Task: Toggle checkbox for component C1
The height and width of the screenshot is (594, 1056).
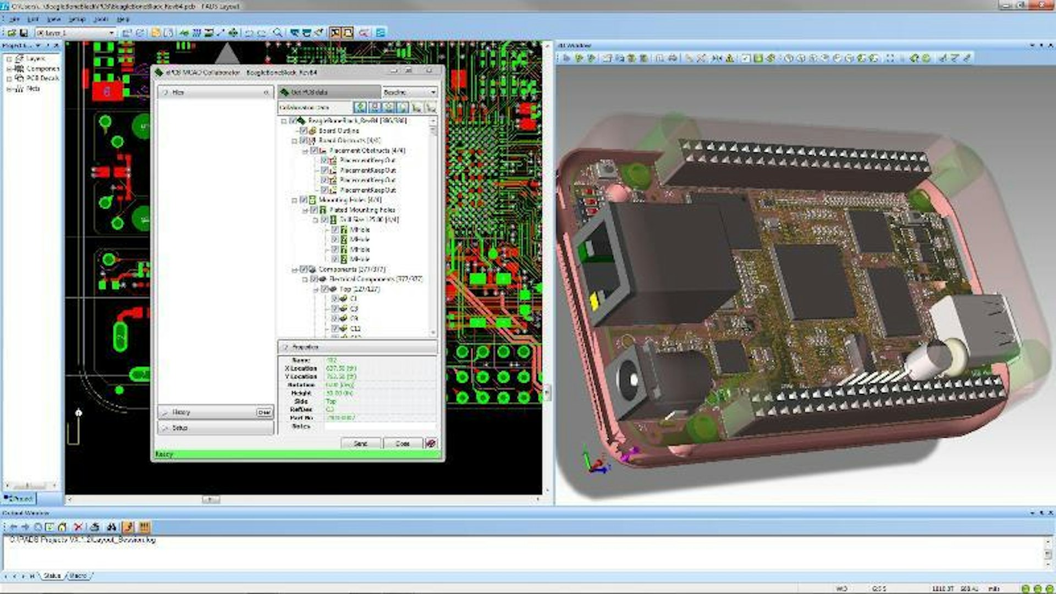Action: pos(334,299)
